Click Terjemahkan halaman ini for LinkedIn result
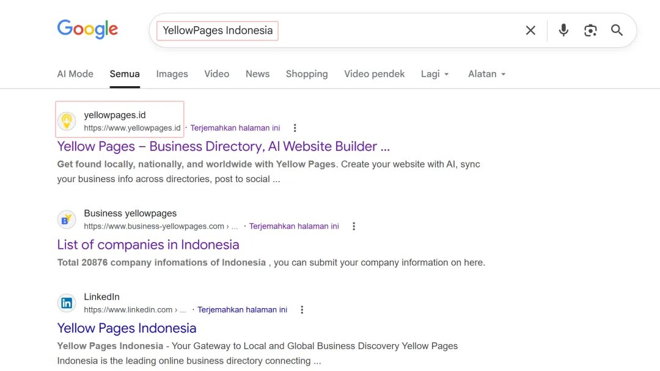The width and height of the screenshot is (660, 371). pyautogui.click(x=242, y=310)
